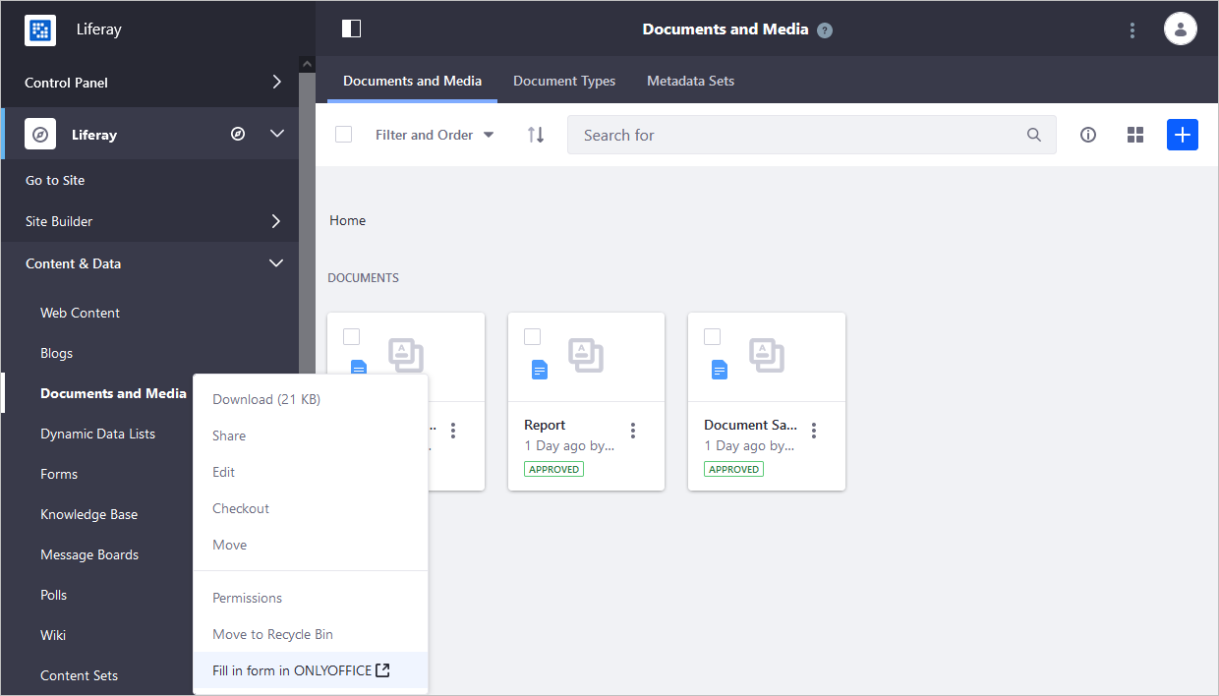Open Web Content in the sidebar

(80, 313)
